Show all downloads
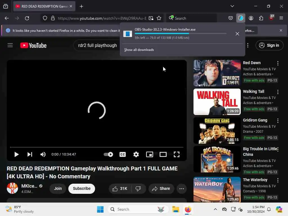This screenshot has width=288, height=216. 139,50
